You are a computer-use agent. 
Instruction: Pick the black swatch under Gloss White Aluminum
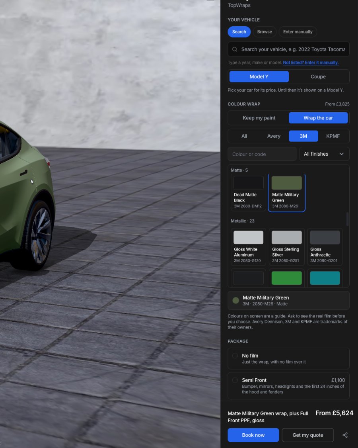coord(248,278)
